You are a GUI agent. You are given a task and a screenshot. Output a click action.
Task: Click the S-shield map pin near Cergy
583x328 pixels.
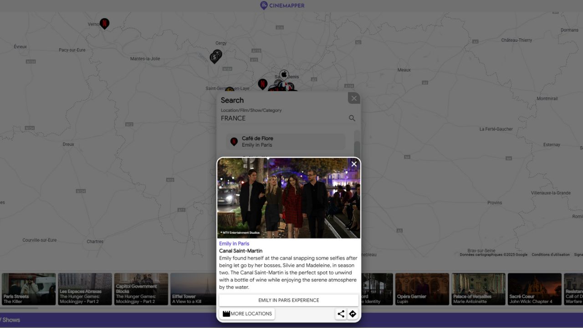(x=215, y=56)
